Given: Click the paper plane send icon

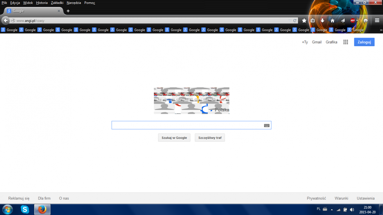Looking at the screenshot, I should click(x=342, y=20).
